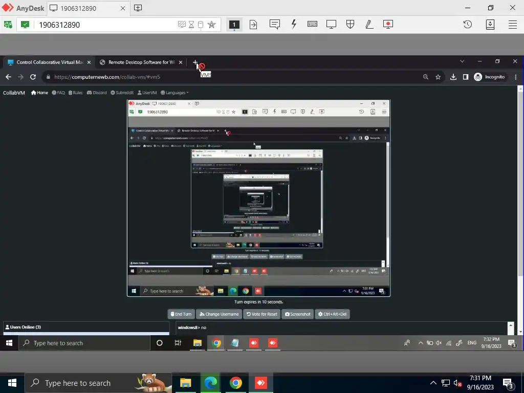Click the AnyDesk keyboard settings icon
This screenshot has width=524, height=393.
click(x=312, y=24)
